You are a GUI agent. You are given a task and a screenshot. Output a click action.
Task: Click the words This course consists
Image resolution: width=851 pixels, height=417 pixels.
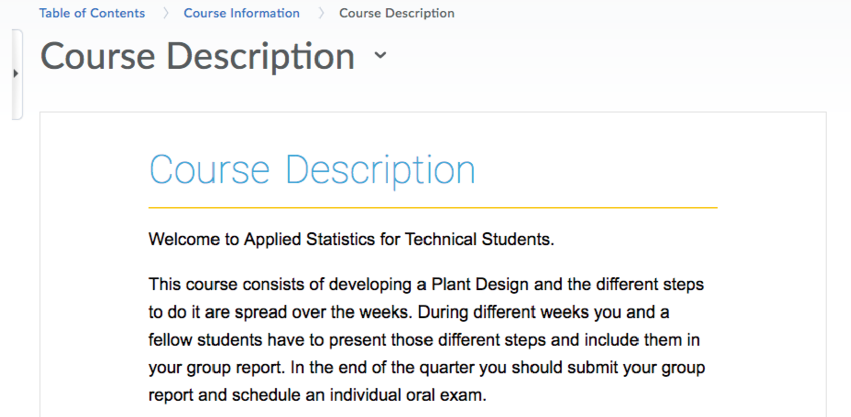tap(228, 285)
